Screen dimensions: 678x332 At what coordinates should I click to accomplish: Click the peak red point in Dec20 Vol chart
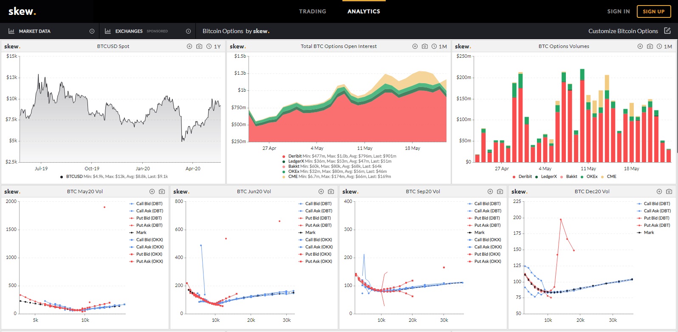pyautogui.click(x=561, y=219)
